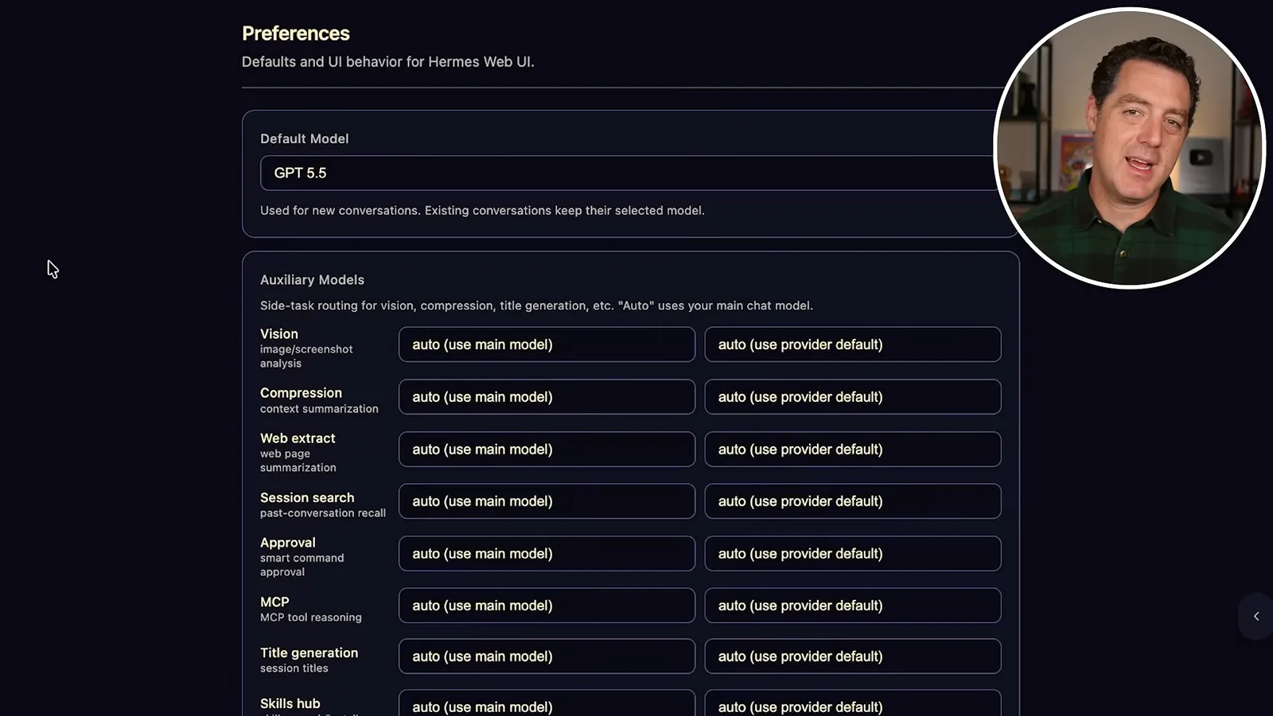
Task: Click the Default Model label
Action: point(304,138)
